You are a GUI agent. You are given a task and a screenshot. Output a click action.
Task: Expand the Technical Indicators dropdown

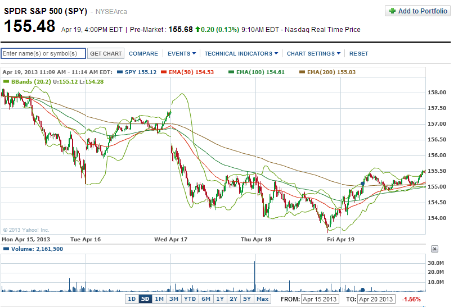point(241,53)
